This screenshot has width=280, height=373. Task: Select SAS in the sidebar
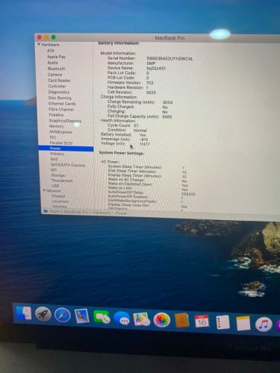click(x=54, y=159)
